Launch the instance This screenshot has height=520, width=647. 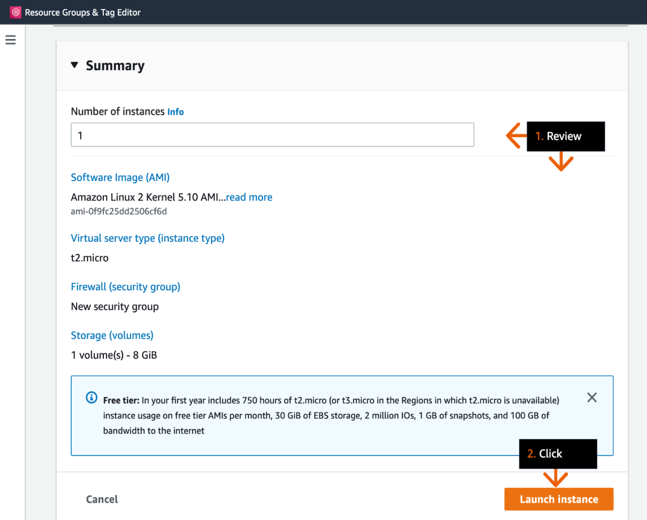point(558,499)
